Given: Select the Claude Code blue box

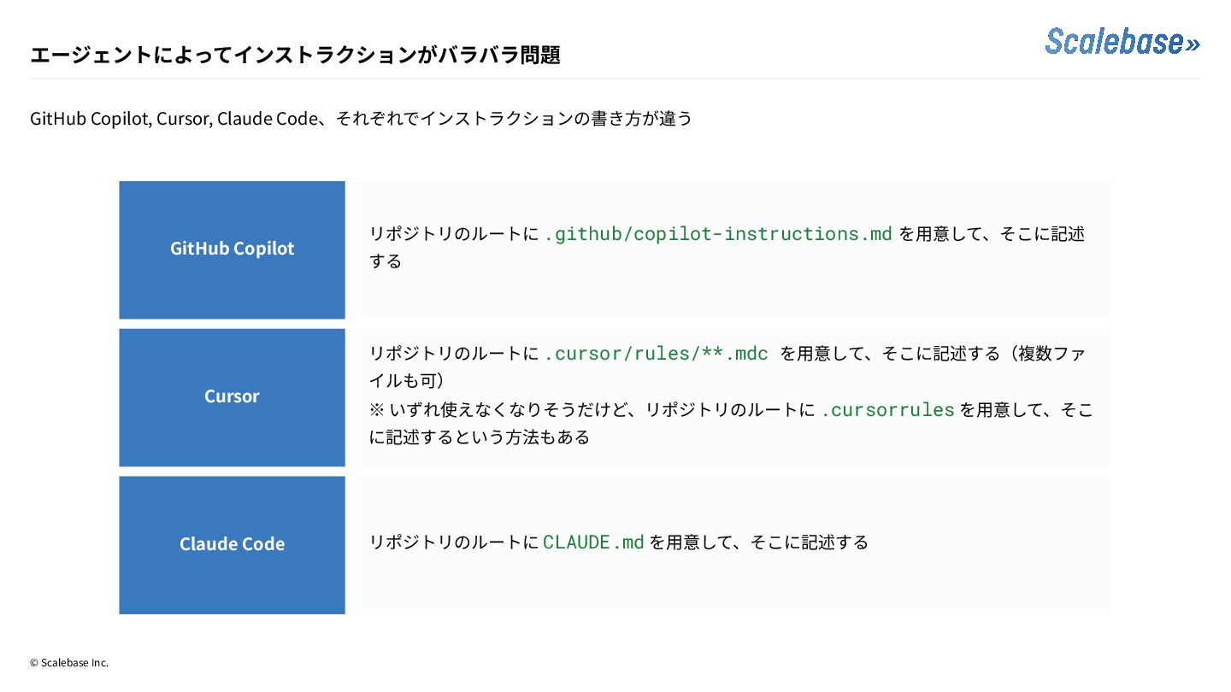Looking at the screenshot, I should pyautogui.click(x=232, y=545).
